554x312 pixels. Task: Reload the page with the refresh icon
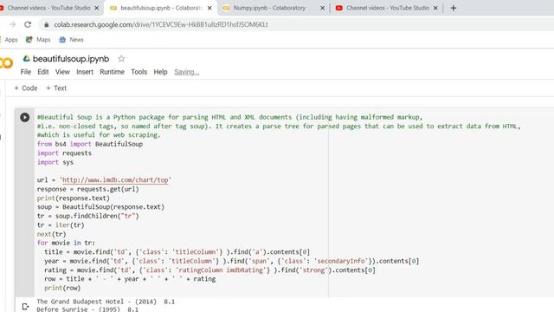coord(28,24)
